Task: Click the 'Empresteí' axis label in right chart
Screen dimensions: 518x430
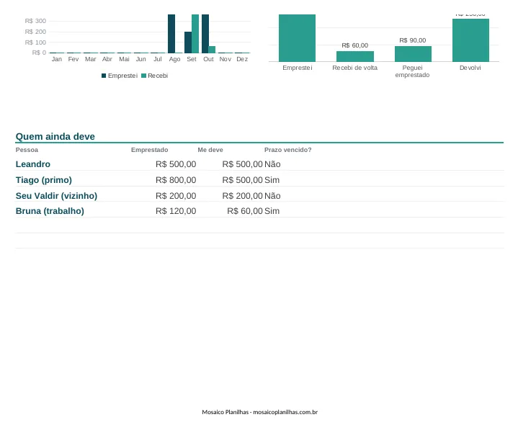Action: point(298,68)
